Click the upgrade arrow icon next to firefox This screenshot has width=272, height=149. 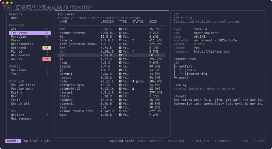tap(133, 40)
